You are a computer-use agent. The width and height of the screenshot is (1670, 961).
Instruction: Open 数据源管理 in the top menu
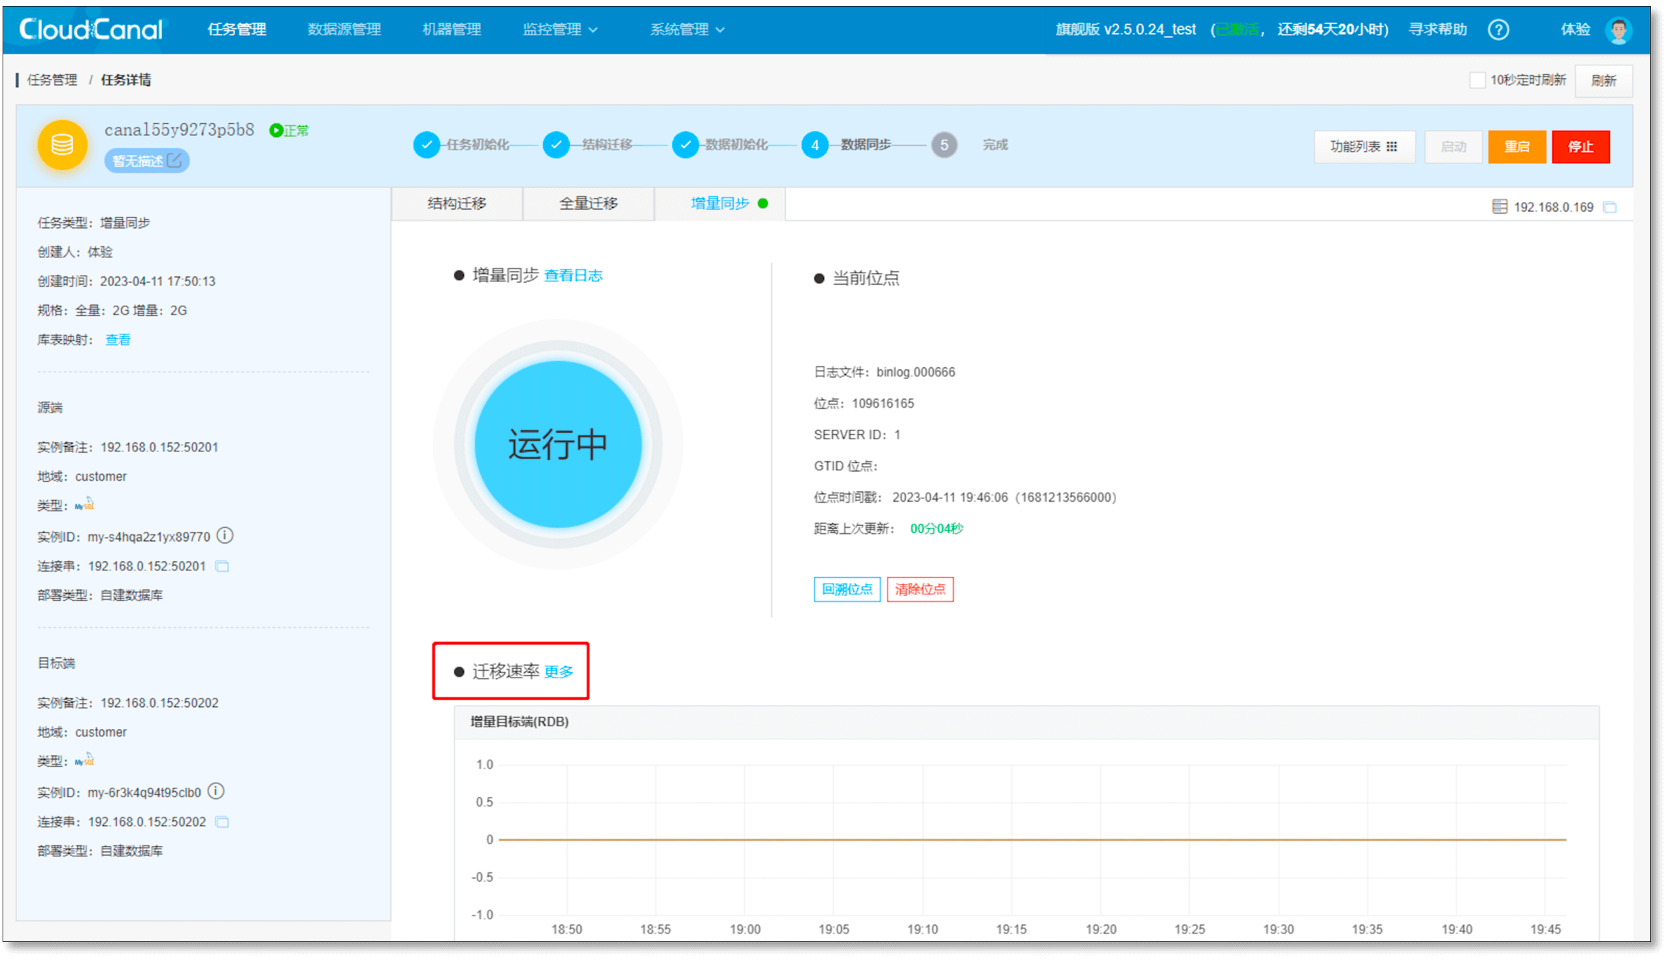[x=344, y=29]
